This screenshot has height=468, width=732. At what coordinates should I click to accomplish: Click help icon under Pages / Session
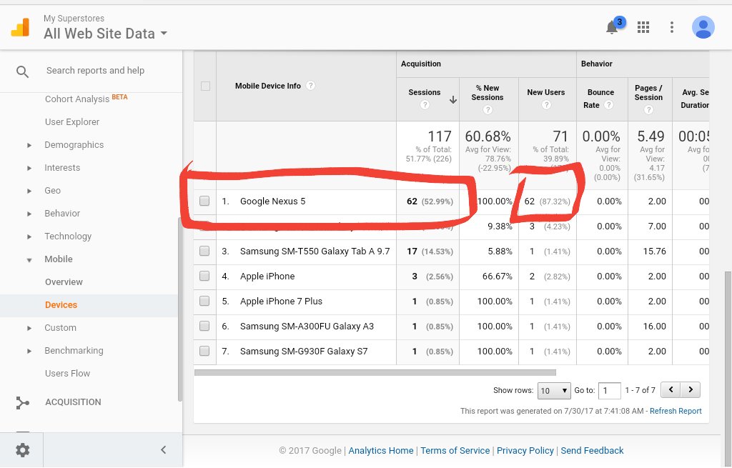pyautogui.click(x=648, y=109)
